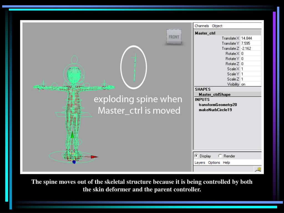The height and width of the screenshot is (213, 284).
Task: Click the displaced spine joint chain
Action: (x=135, y=68)
